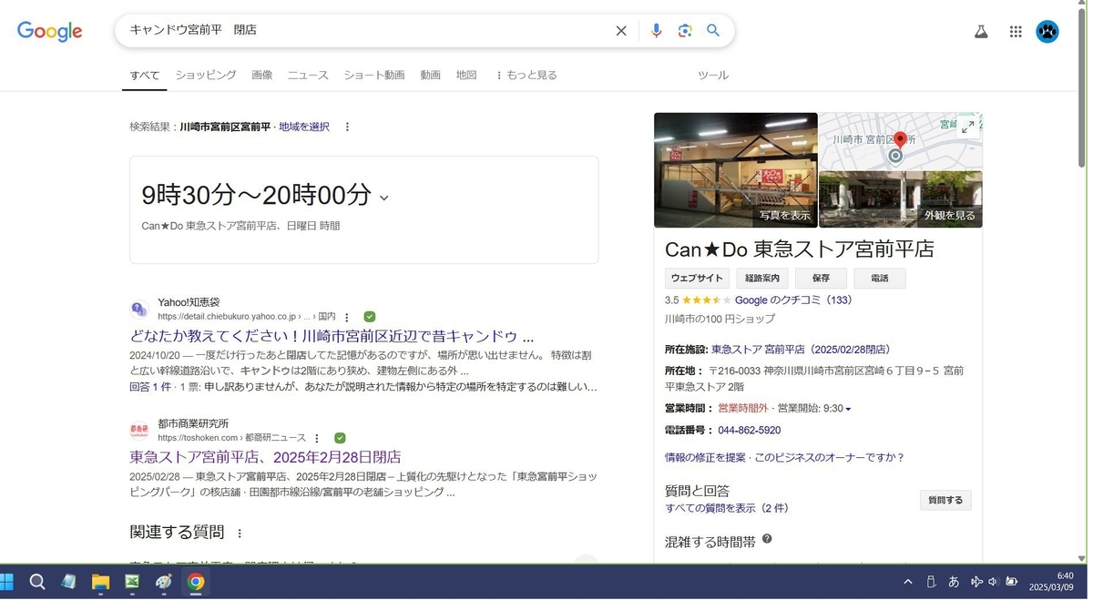Open 東急ストア 宮前平店 location link

click(801, 350)
